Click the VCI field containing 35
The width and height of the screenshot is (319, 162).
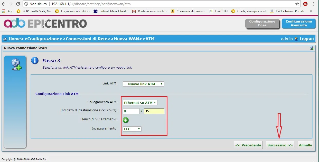click(x=154, y=111)
